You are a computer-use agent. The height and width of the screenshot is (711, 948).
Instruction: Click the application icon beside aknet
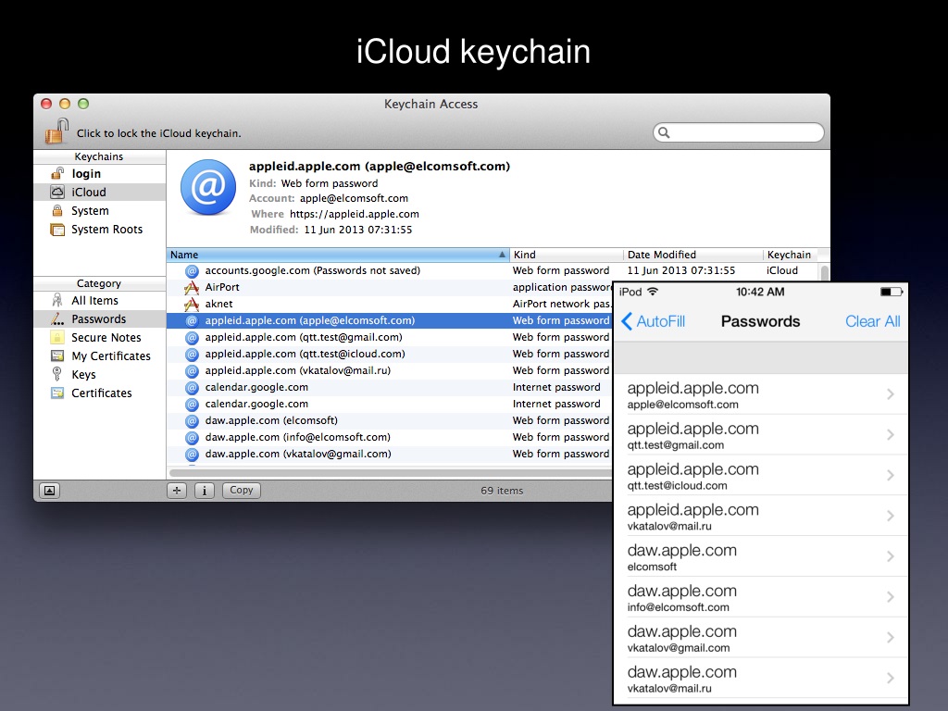tap(192, 304)
